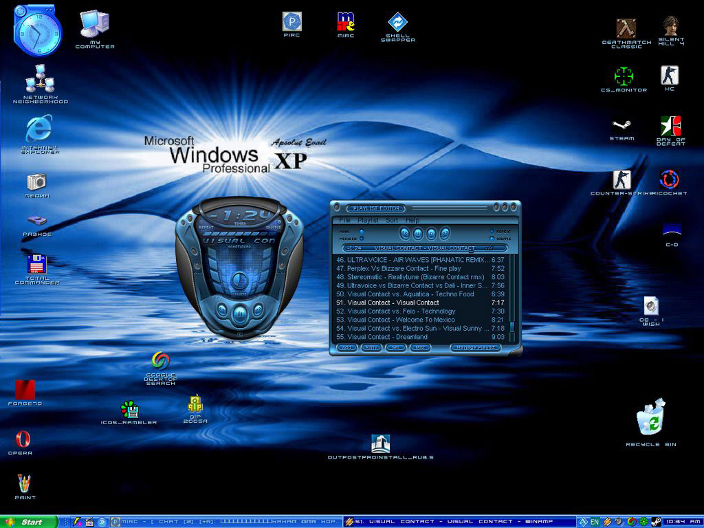Skip to next track in Playlist Editor
Screen dimensions: 704x528
[445, 233]
